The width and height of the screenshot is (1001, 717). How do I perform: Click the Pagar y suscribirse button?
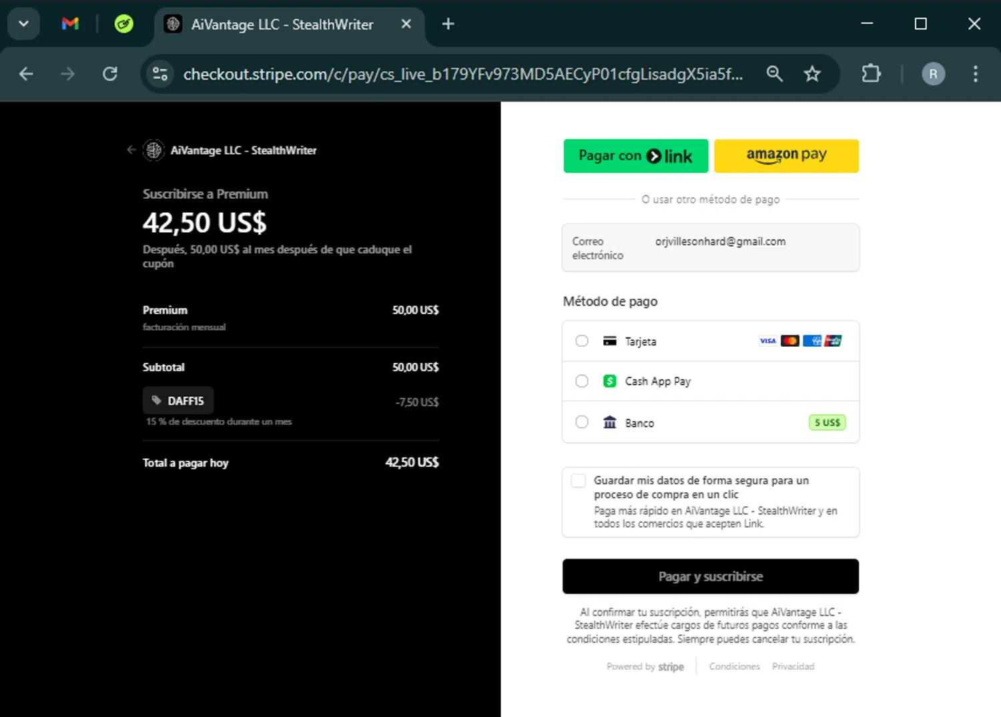tap(711, 576)
